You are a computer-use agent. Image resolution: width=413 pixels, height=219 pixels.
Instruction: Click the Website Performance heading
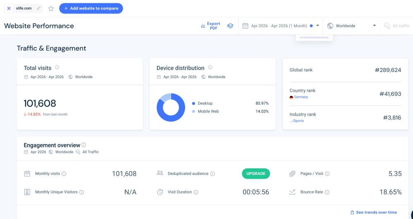point(39,26)
